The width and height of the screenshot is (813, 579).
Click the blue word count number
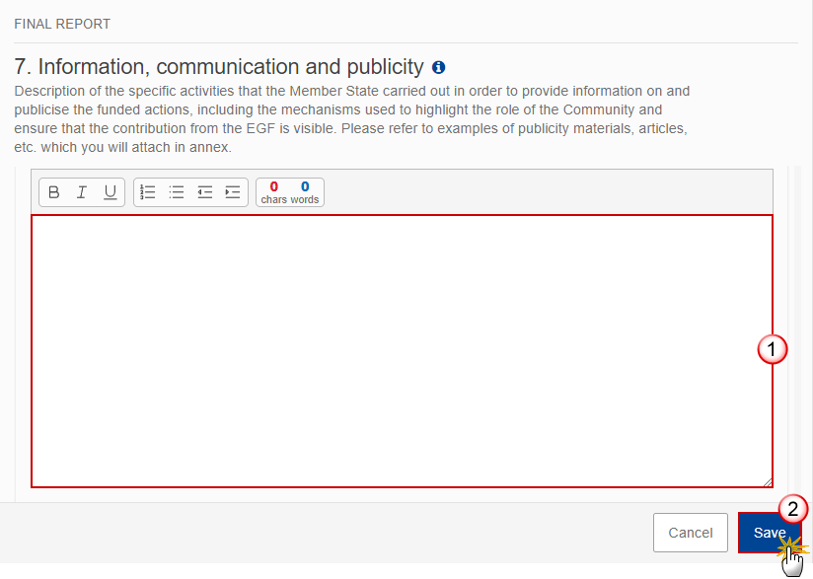305,186
